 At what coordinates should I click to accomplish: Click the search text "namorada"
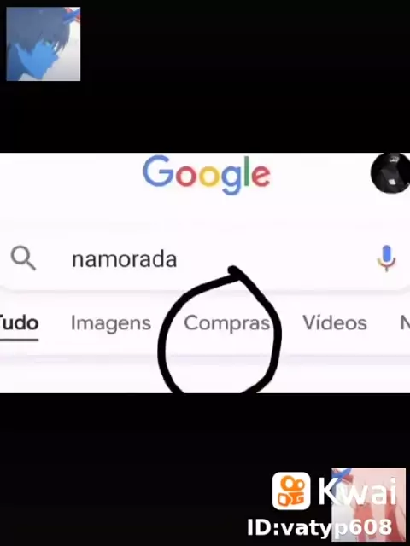pos(125,259)
